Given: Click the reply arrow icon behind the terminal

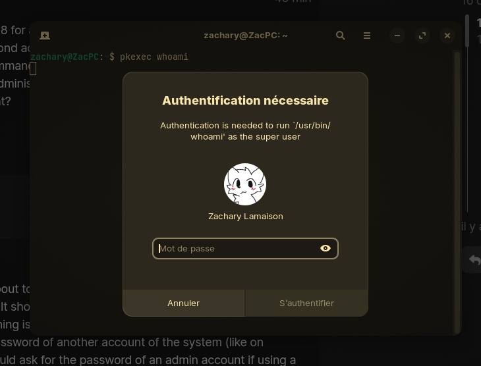Looking at the screenshot, I should [474, 260].
